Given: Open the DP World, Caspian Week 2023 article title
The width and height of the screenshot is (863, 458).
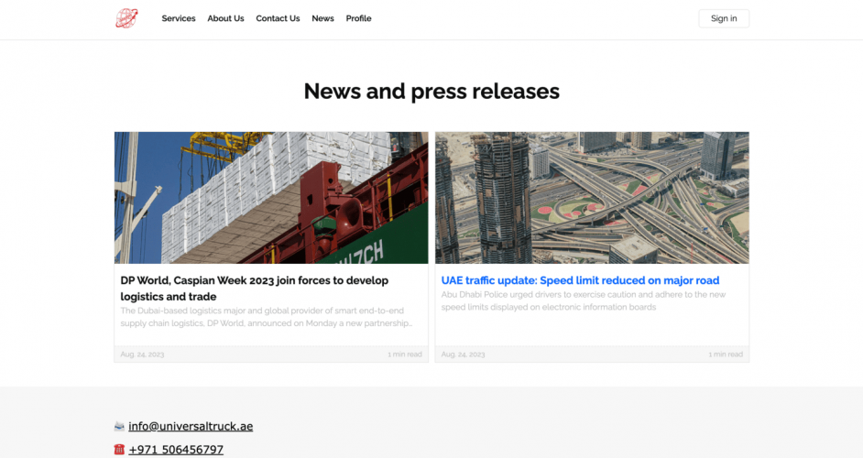Looking at the screenshot, I should 255,289.
